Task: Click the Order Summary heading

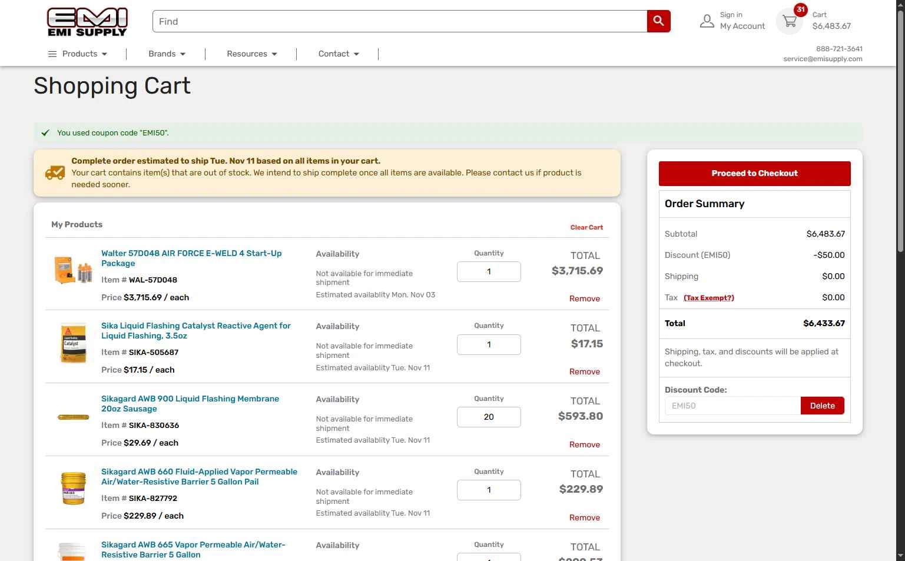Action: click(x=704, y=204)
